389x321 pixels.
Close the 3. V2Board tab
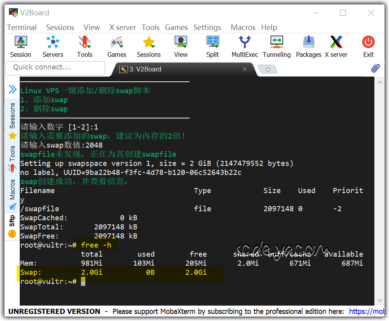click(x=245, y=69)
